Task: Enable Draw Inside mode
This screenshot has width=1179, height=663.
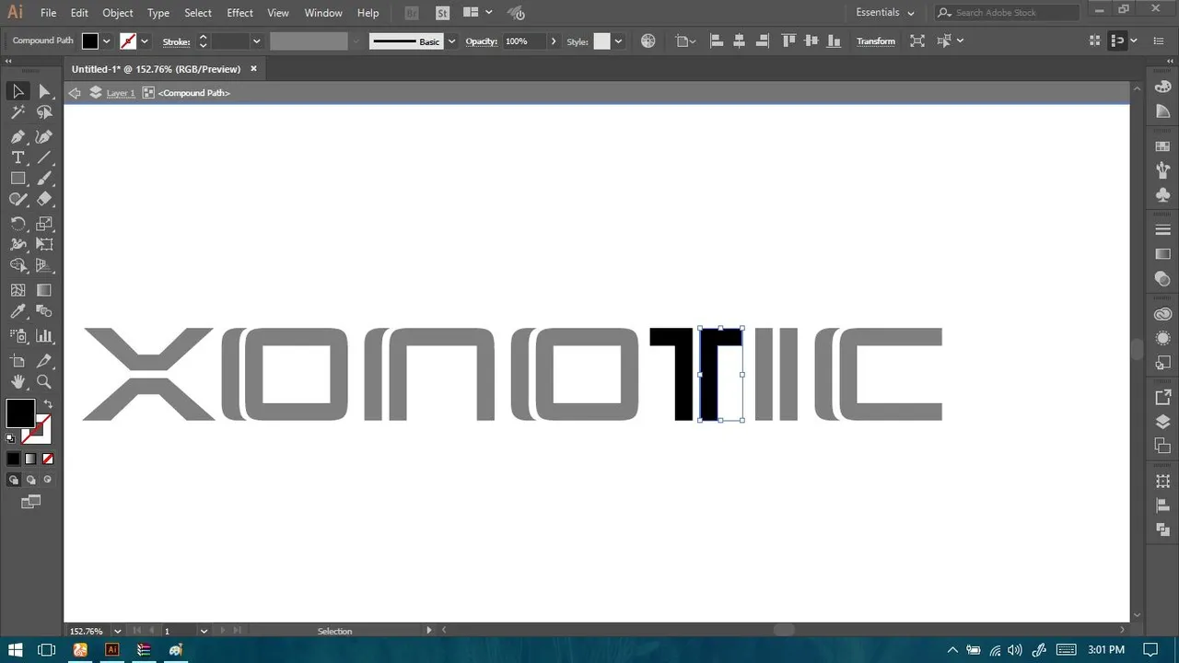Action: 48,480
